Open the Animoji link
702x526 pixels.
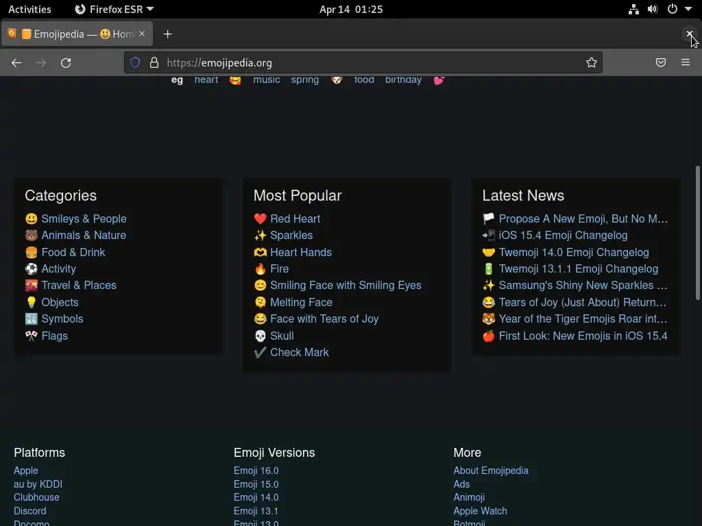[469, 497]
